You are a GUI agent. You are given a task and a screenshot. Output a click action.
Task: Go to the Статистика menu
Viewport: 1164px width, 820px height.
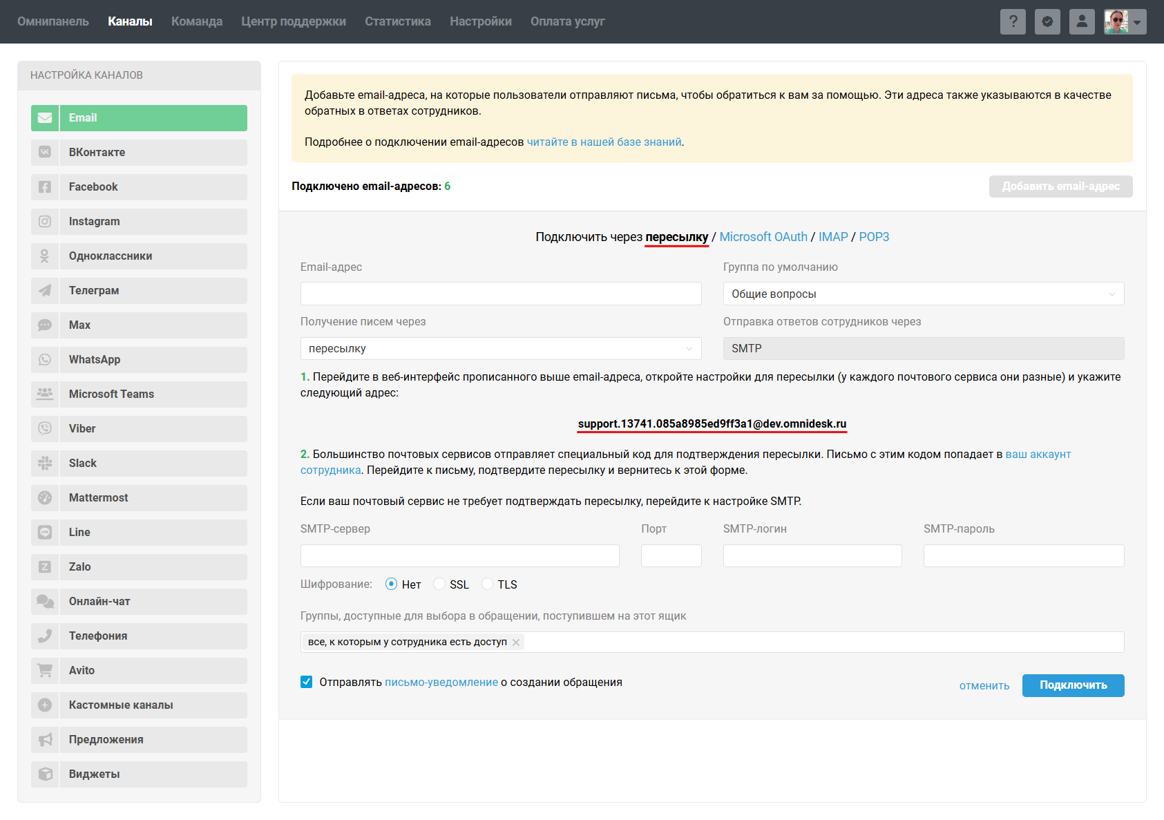pyautogui.click(x=397, y=21)
